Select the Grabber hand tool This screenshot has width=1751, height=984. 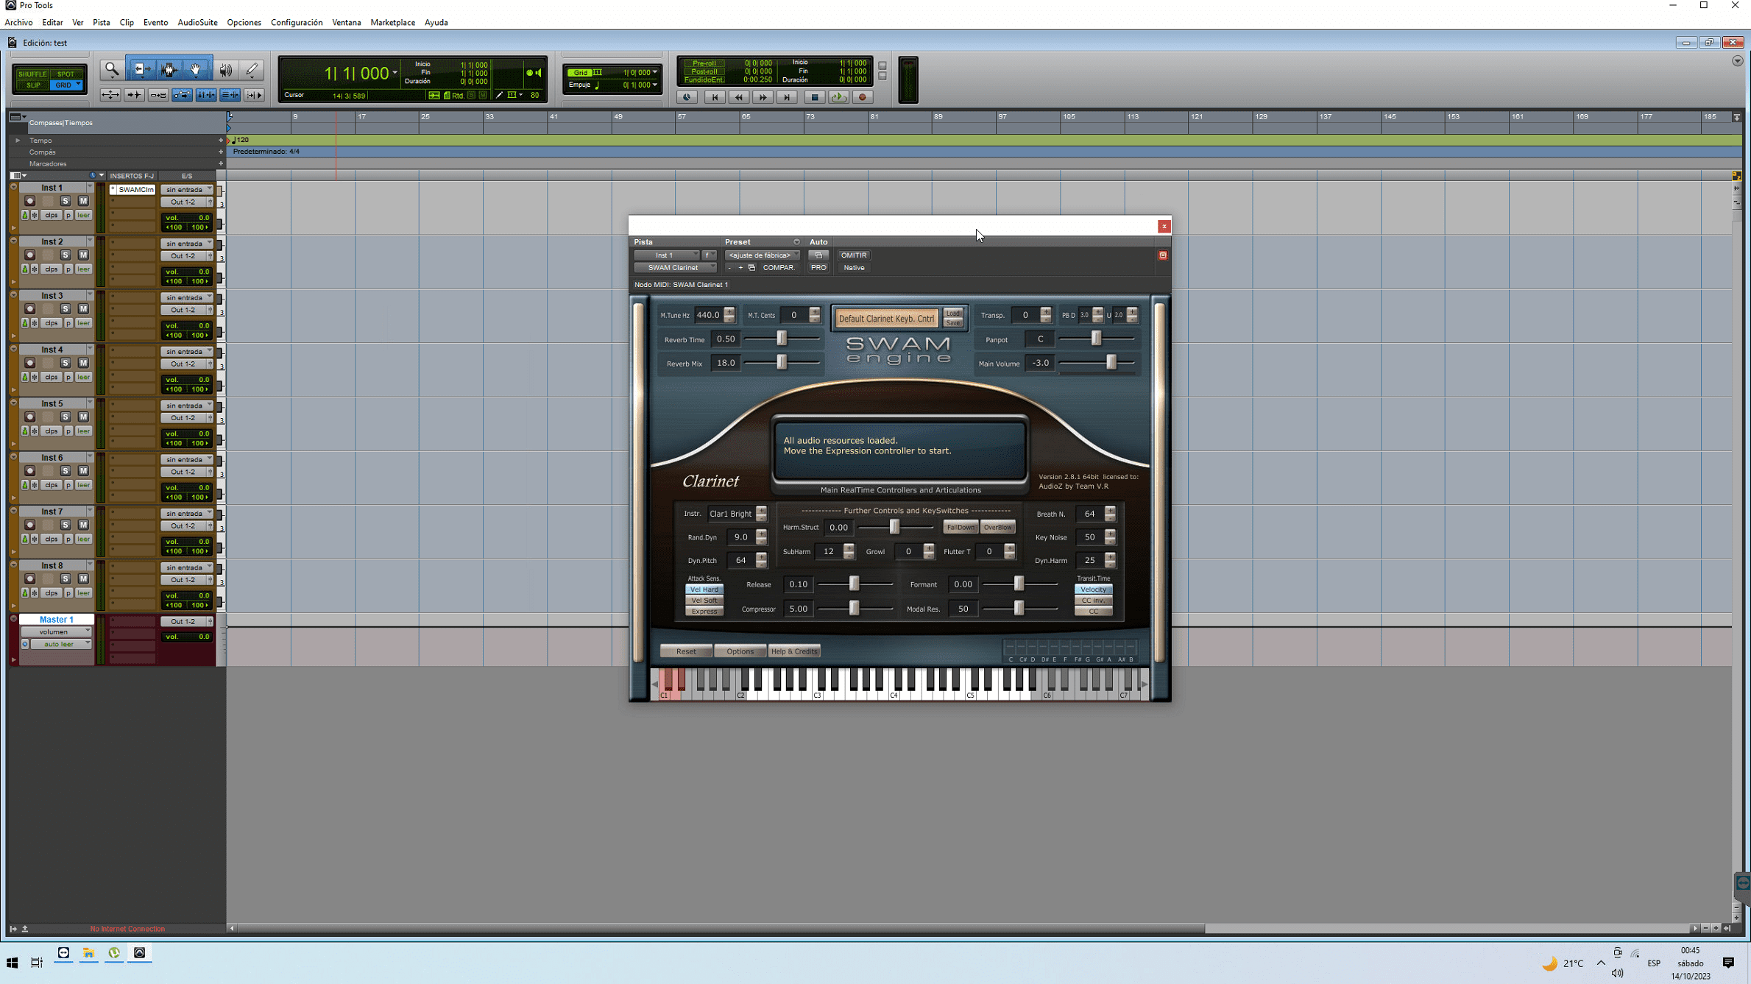pos(196,70)
